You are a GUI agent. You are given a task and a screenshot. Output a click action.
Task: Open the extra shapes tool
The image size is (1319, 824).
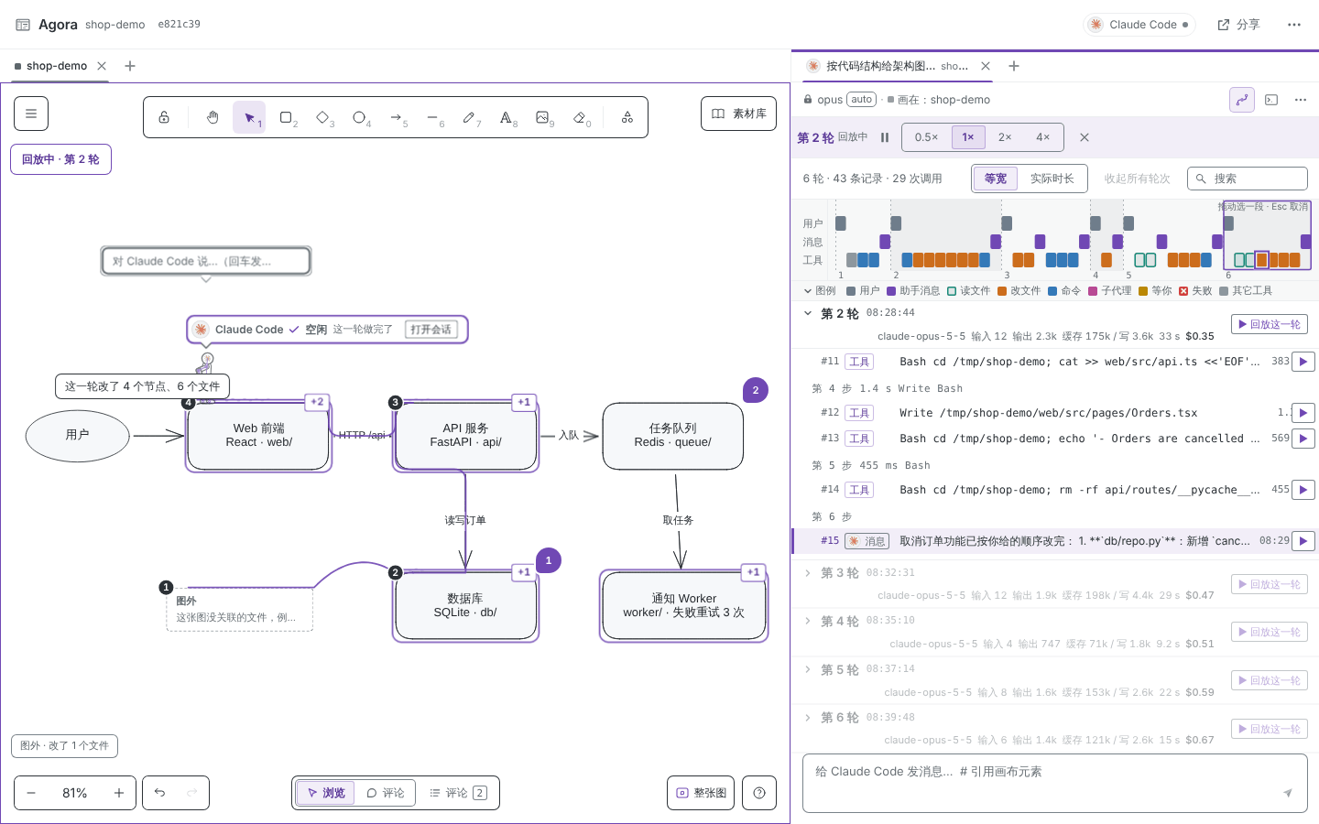coord(627,117)
